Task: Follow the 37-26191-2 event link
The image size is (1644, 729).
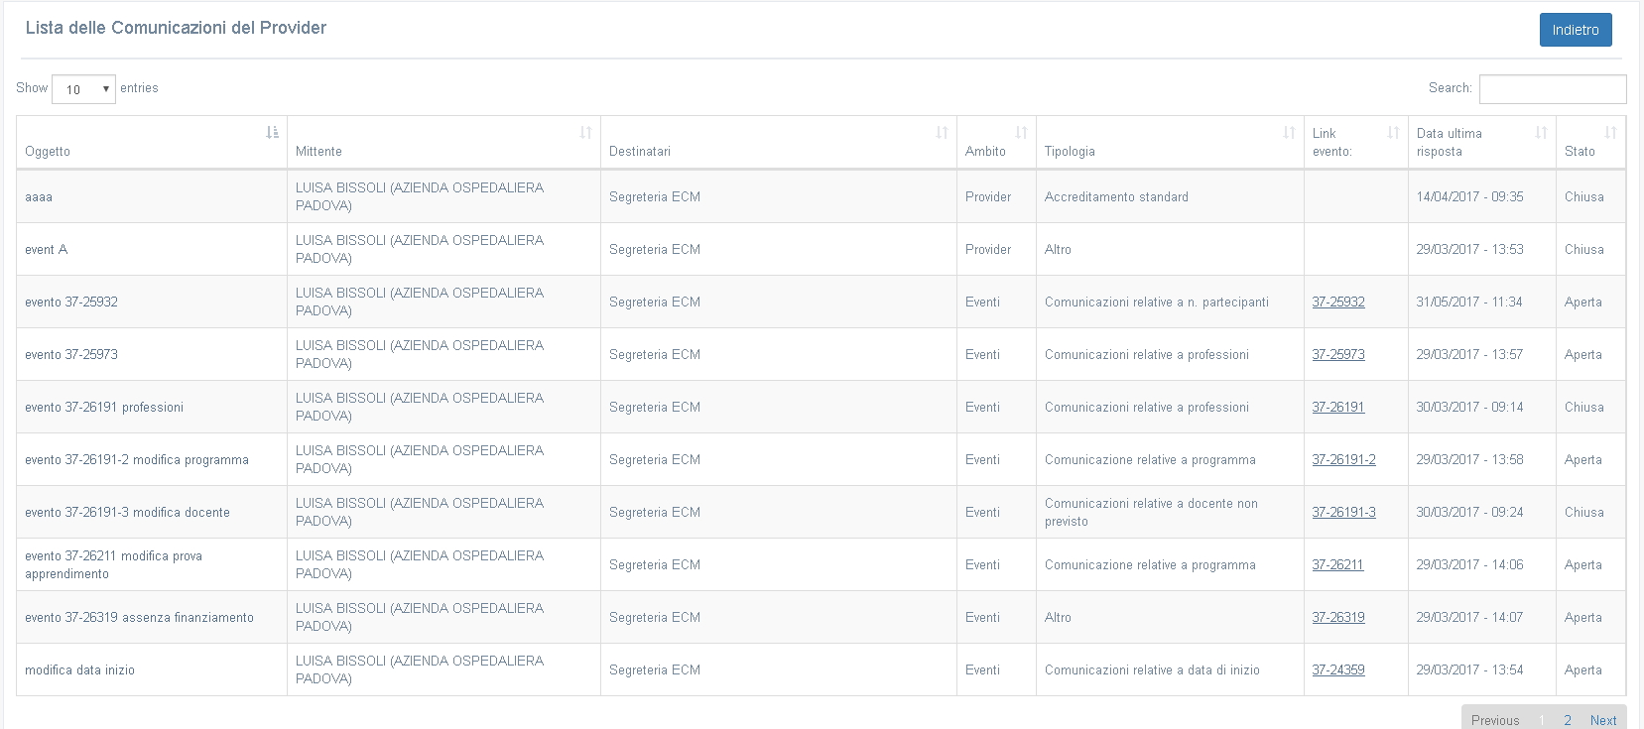Action: pos(1343,460)
